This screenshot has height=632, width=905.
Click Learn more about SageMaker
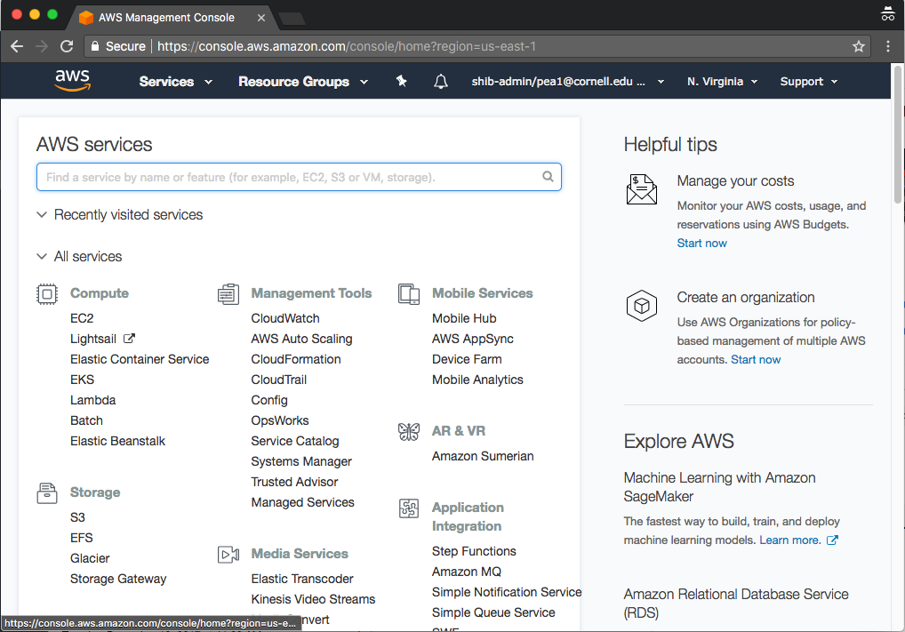(x=790, y=540)
